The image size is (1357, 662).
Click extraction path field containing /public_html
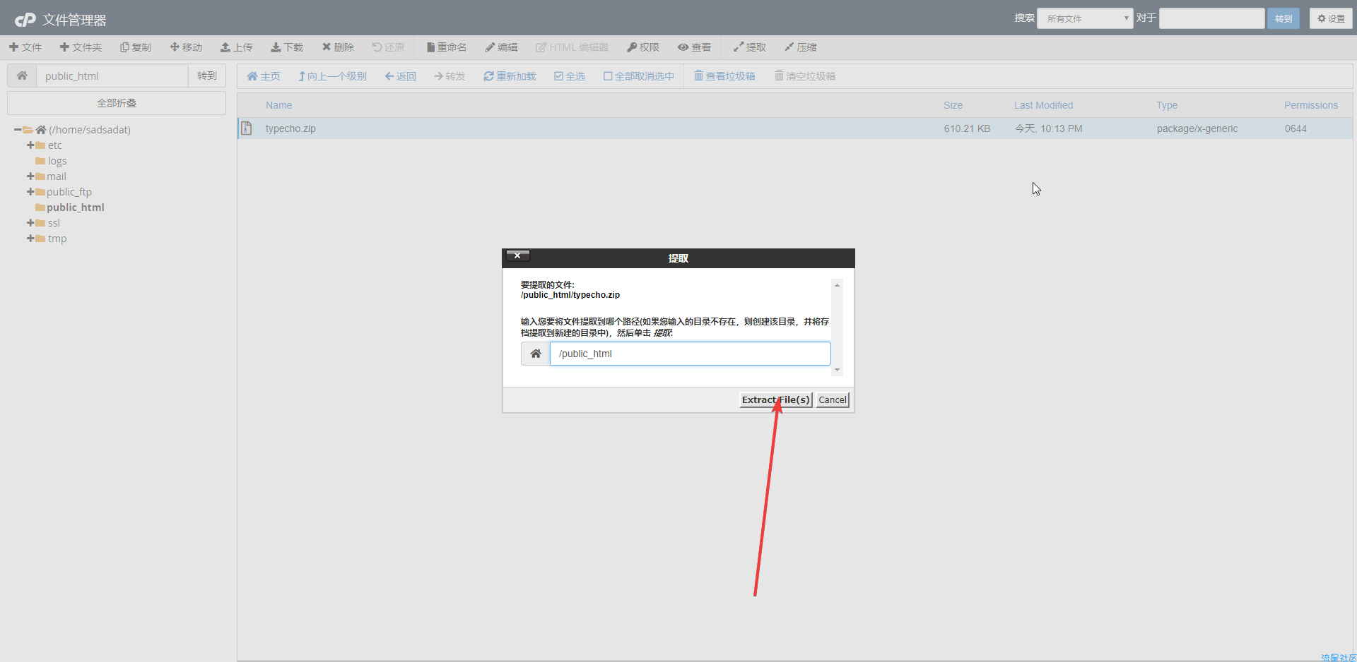click(x=691, y=354)
